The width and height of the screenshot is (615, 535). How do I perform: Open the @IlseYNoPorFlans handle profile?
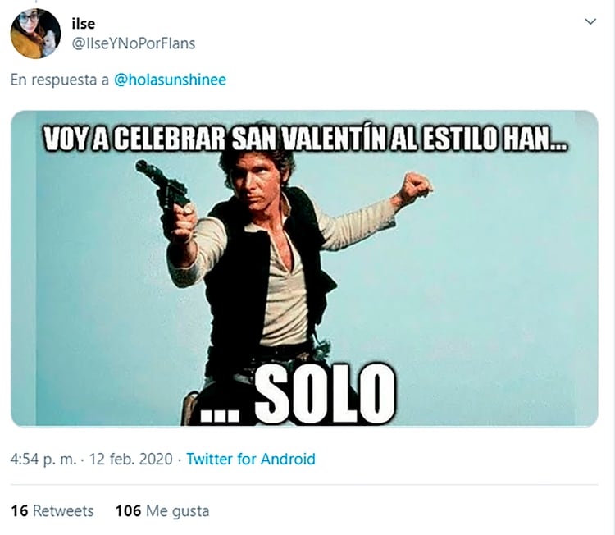[134, 43]
